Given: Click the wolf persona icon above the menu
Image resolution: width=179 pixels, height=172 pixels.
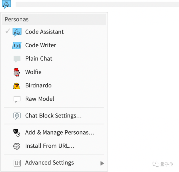Looking at the screenshot, I should tap(6, 4).
